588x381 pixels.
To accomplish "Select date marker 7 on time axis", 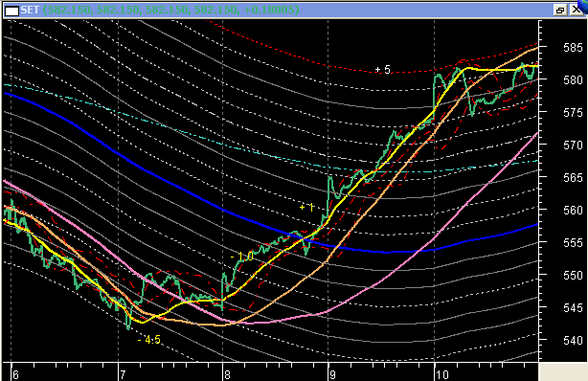I will [123, 374].
